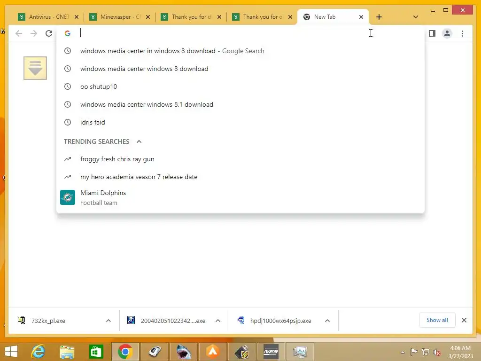
Task: Open the monitor graph app on taskbar
Action: (x=300, y=352)
